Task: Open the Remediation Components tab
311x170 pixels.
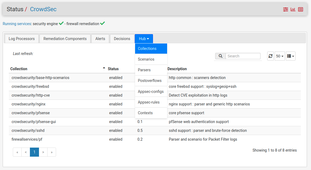Action: point(65,39)
